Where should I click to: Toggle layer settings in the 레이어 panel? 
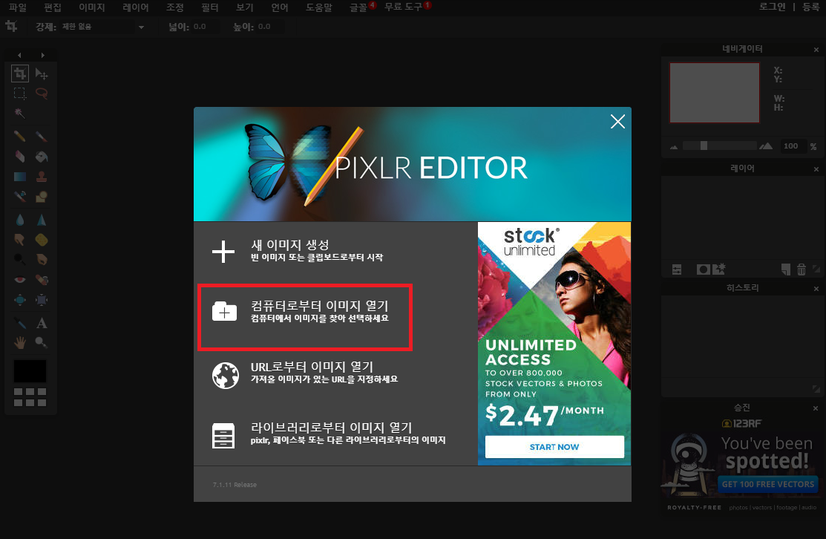tap(677, 269)
